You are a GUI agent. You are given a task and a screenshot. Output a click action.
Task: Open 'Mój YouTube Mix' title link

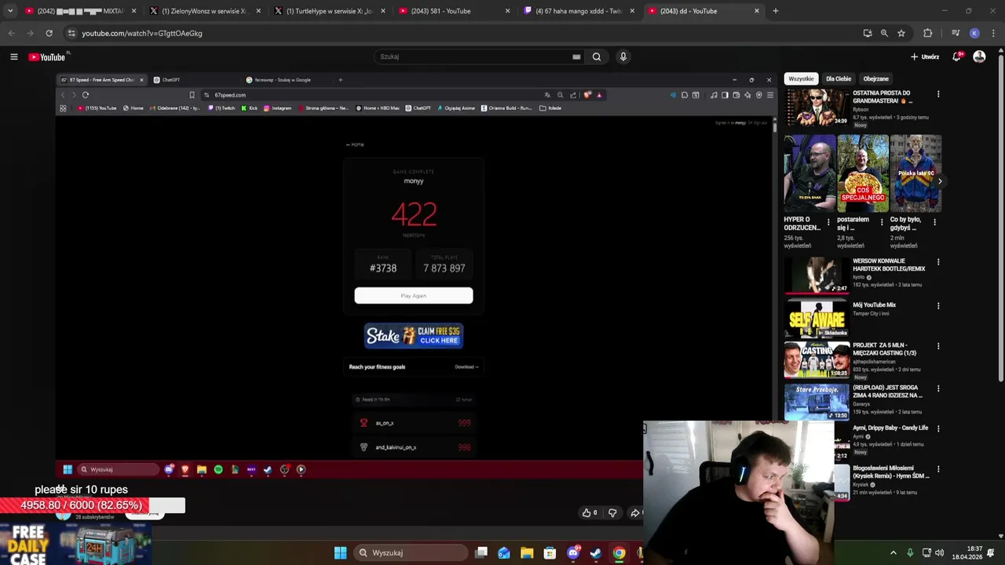[x=874, y=304]
